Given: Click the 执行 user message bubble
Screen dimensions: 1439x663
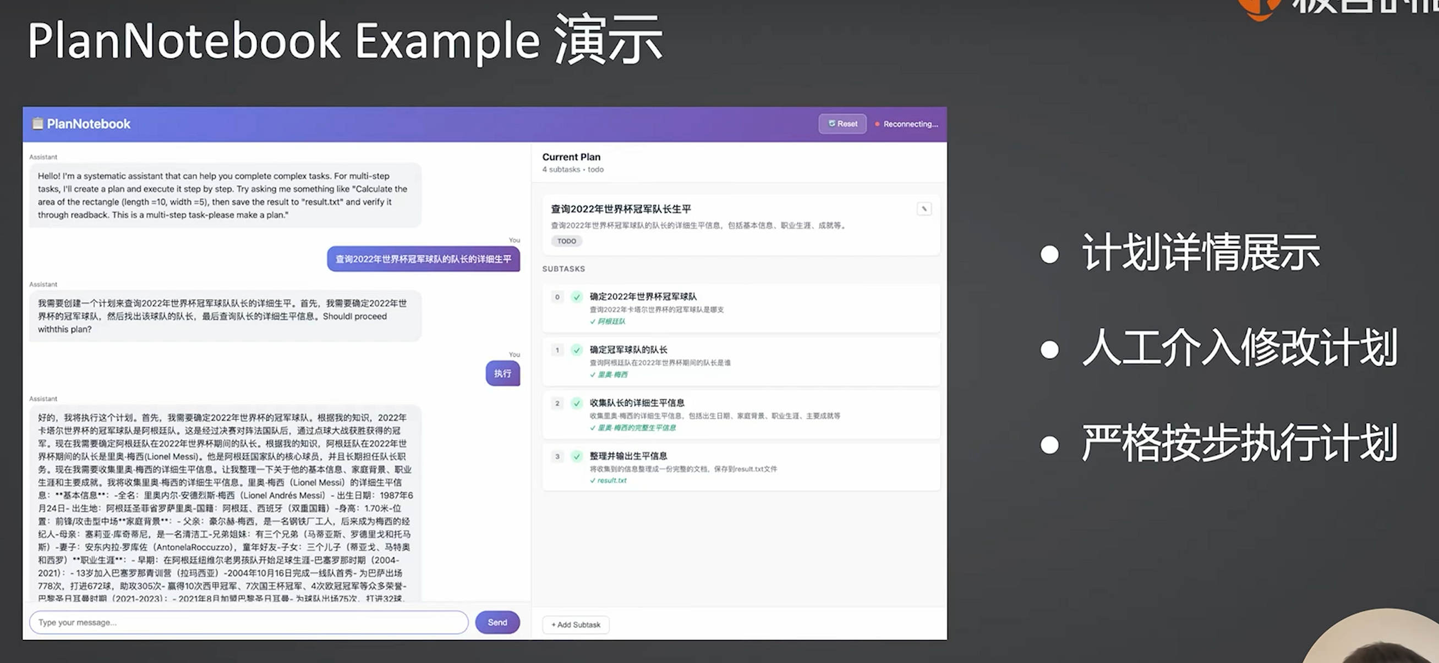Looking at the screenshot, I should [x=502, y=373].
